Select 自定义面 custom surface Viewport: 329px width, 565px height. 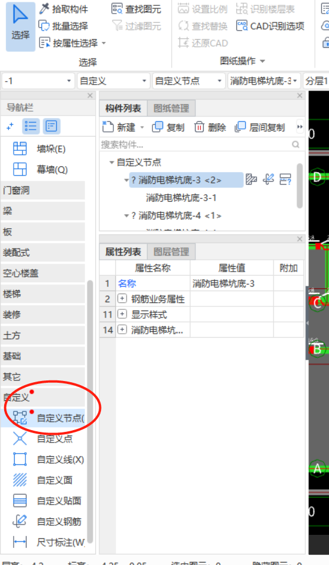coord(43,480)
